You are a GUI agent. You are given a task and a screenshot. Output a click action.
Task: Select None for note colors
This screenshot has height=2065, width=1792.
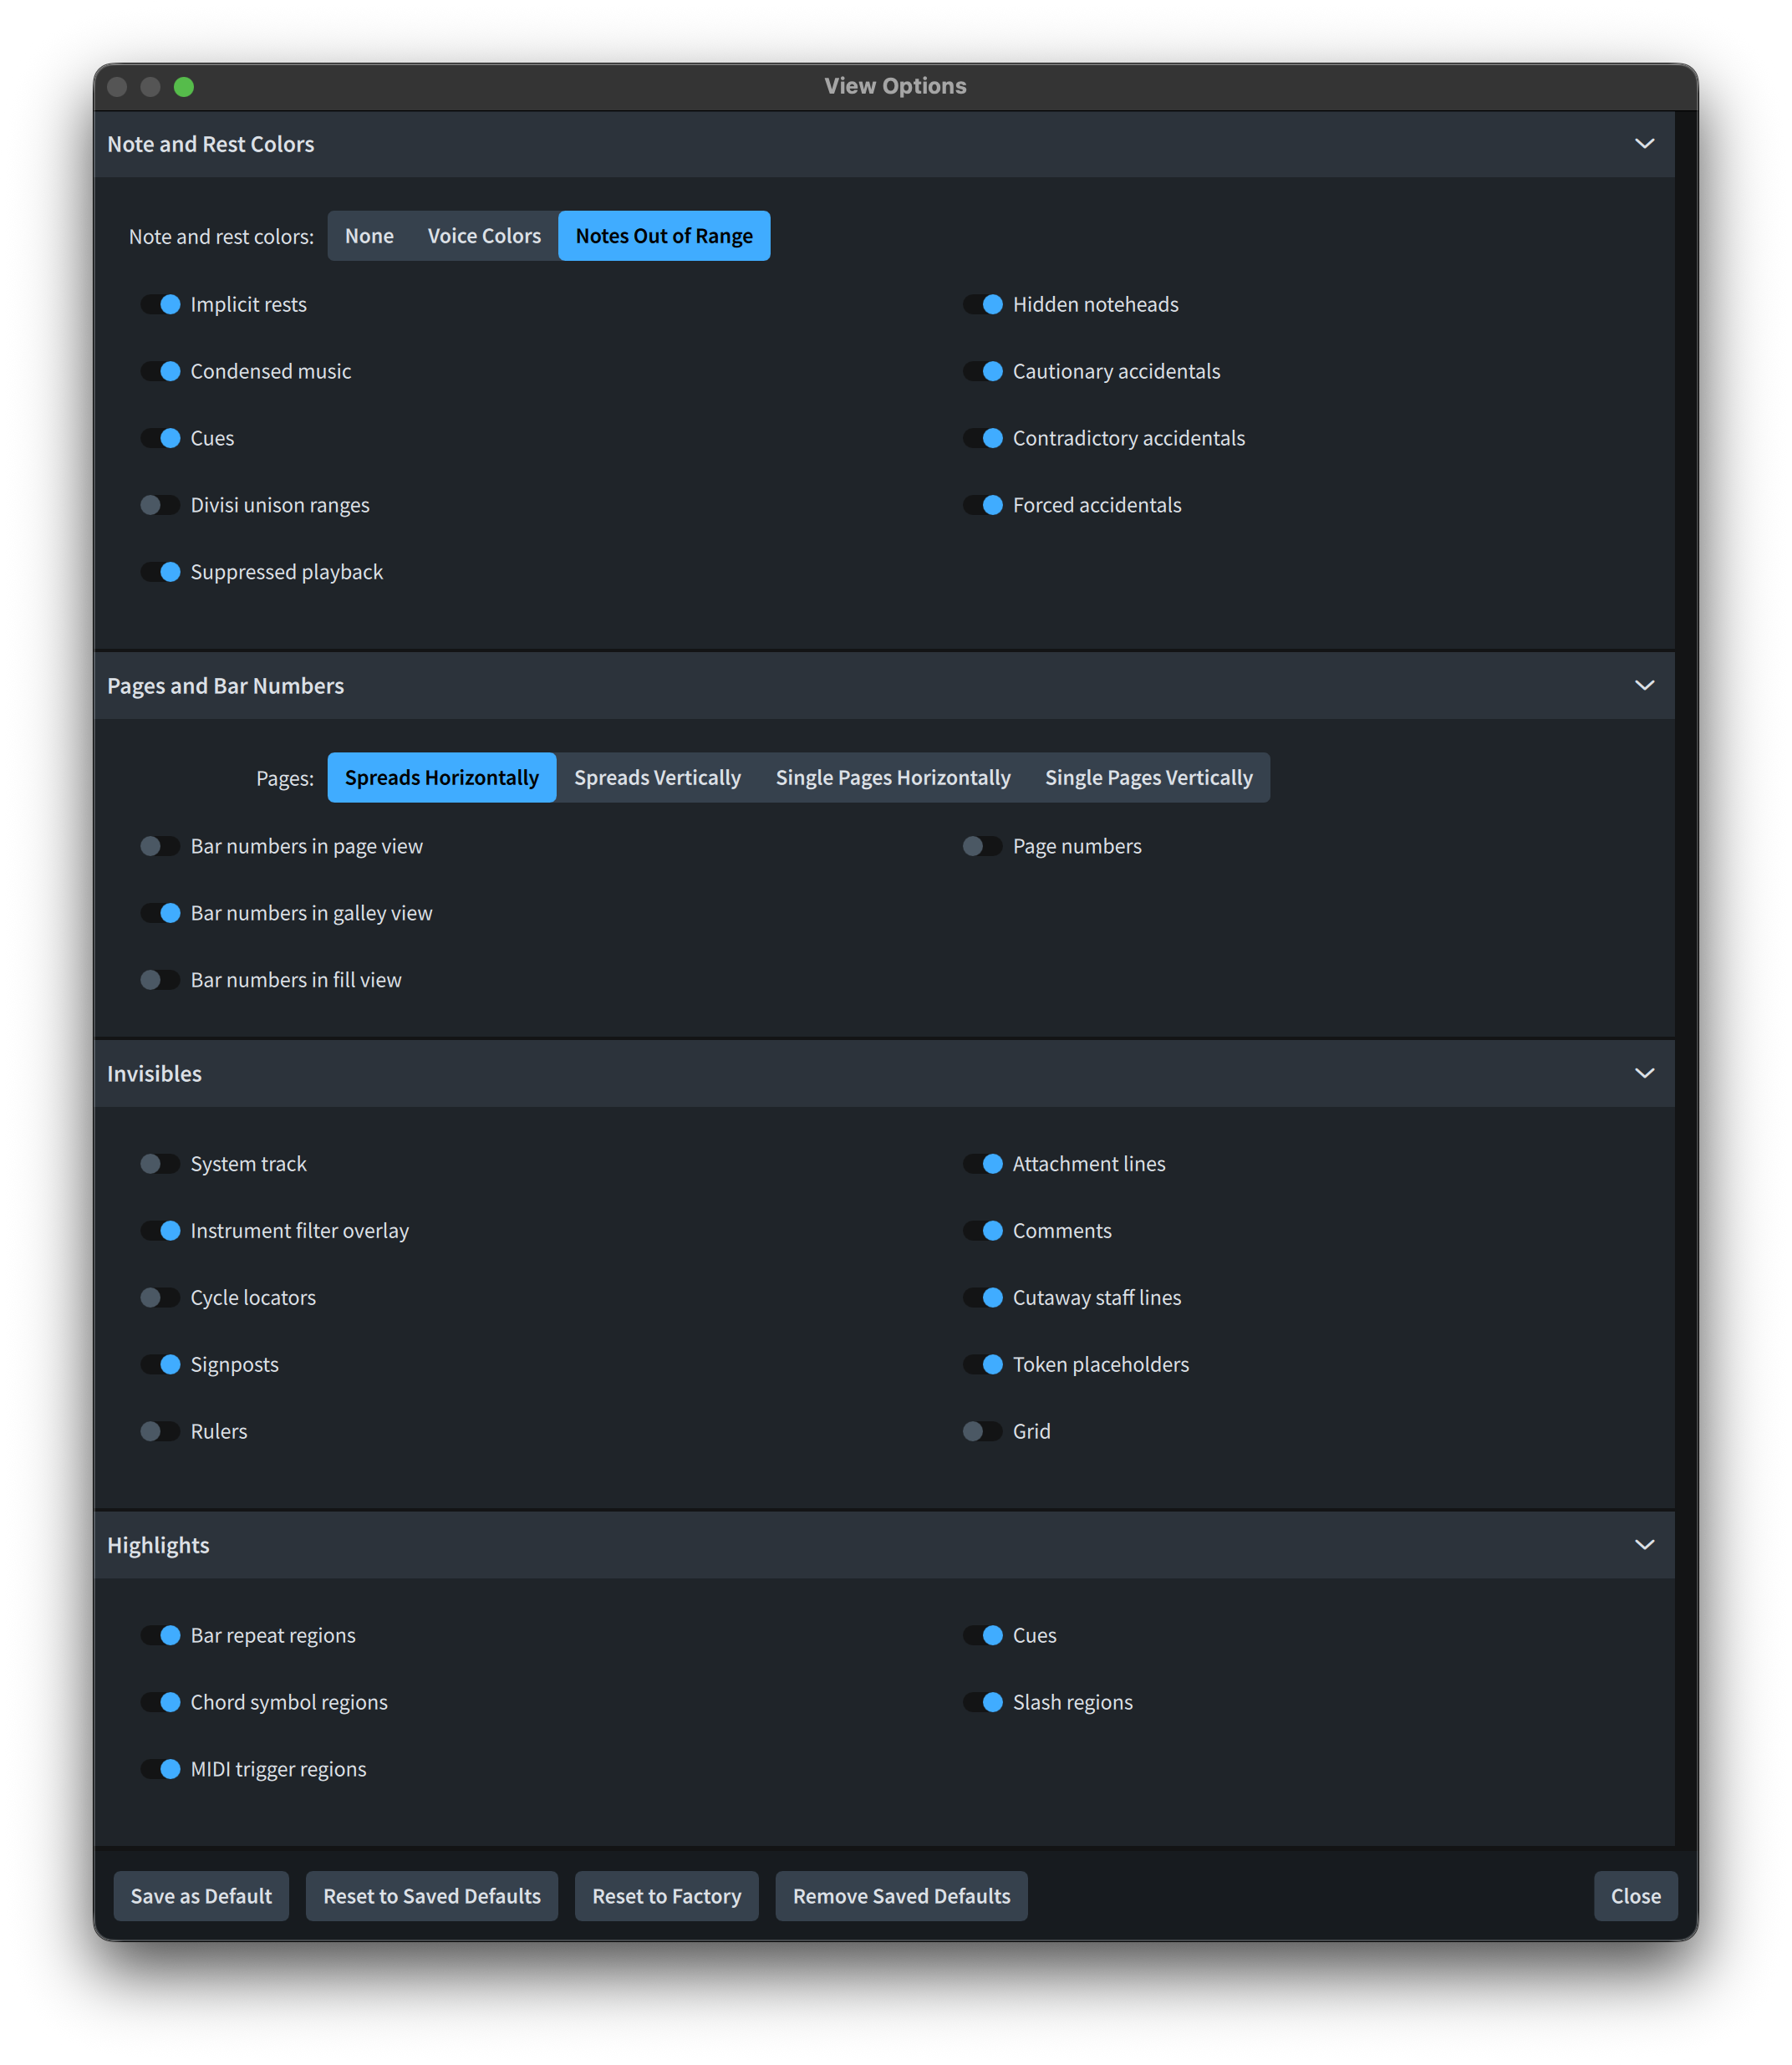(369, 236)
